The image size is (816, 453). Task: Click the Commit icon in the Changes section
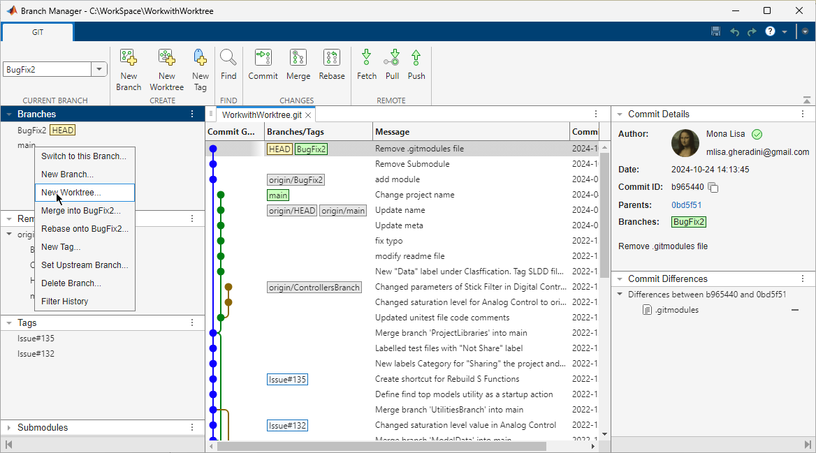coord(263,64)
